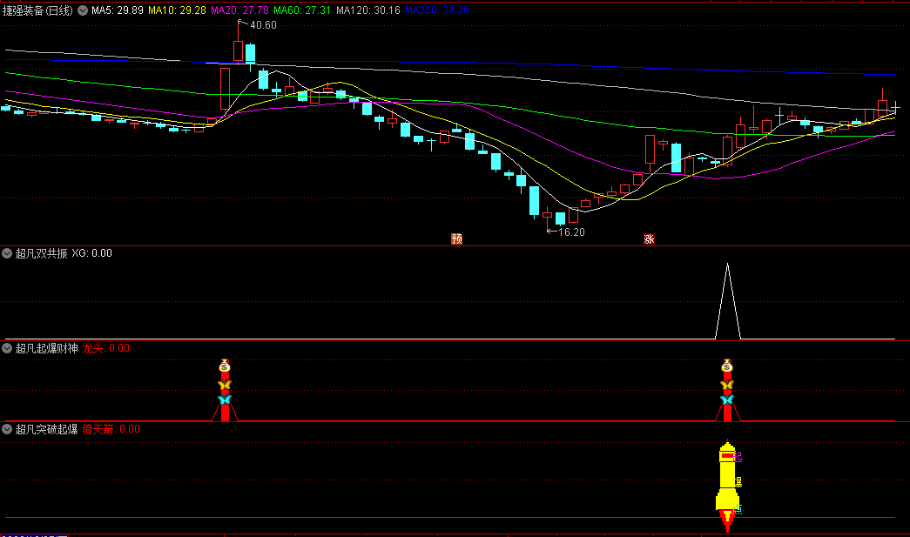
Task: Click the 超凡突破起爆 indicator name
Action: (46, 429)
